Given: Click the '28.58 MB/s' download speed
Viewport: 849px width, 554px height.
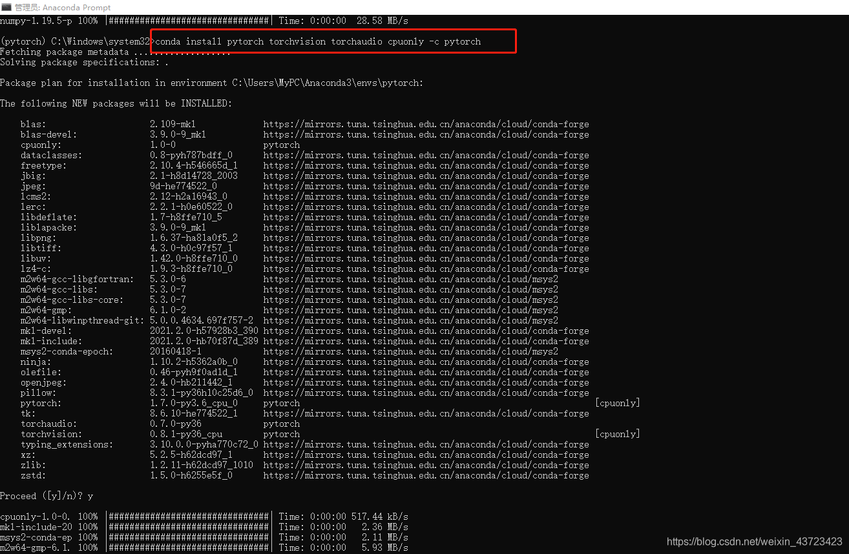Looking at the screenshot, I should click(x=383, y=21).
